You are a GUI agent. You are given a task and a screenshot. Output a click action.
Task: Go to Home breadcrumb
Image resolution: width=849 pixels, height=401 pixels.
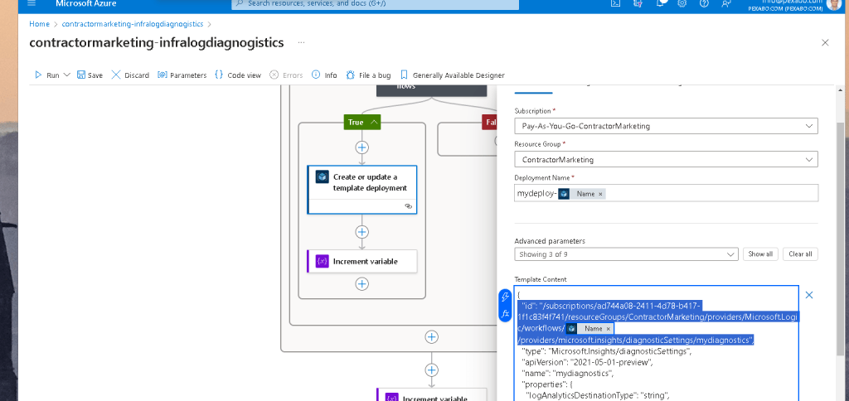pos(39,24)
